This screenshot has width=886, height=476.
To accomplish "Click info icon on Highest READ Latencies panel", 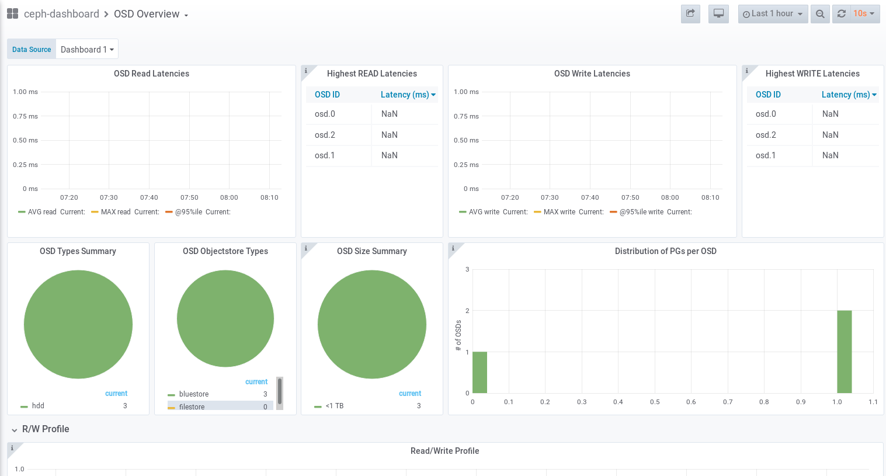I will pyautogui.click(x=305, y=71).
